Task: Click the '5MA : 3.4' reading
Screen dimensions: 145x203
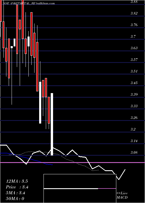Action: point(16,193)
